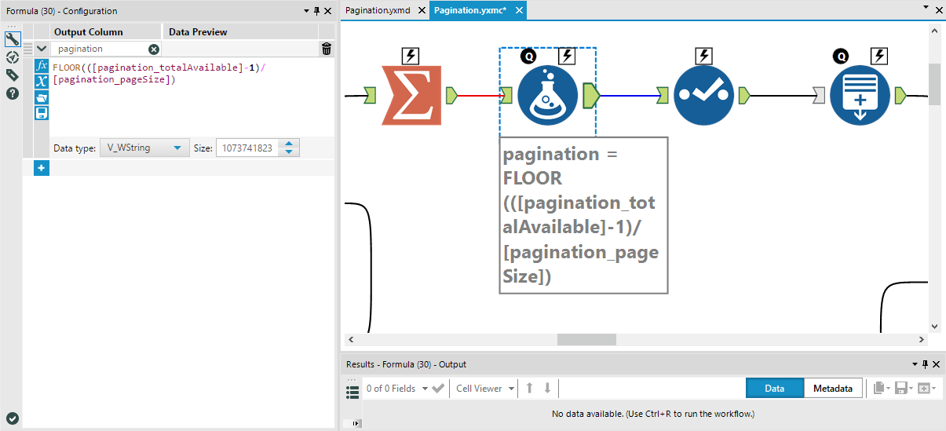This screenshot has width=946, height=431.
Task: Pin the Configuration window
Action: coord(317,11)
